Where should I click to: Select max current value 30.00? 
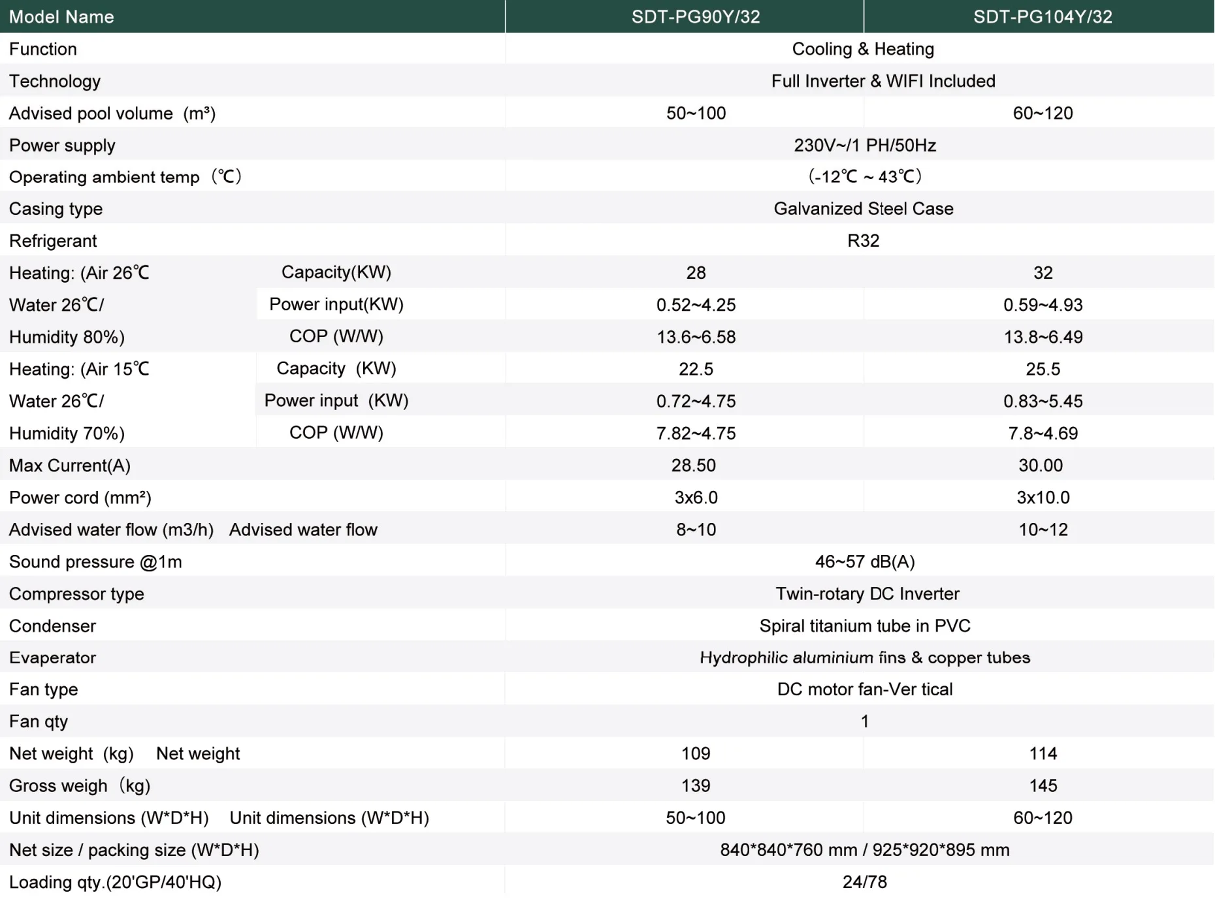click(x=1040, y=466)
